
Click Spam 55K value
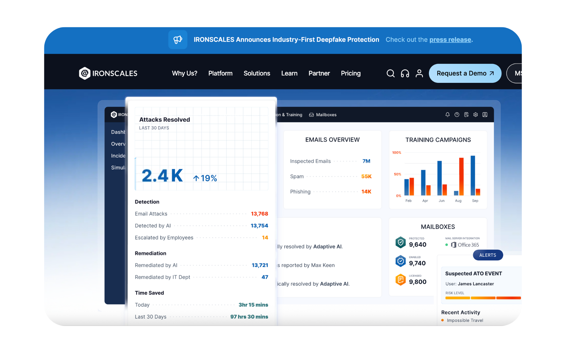coord(366,176)
